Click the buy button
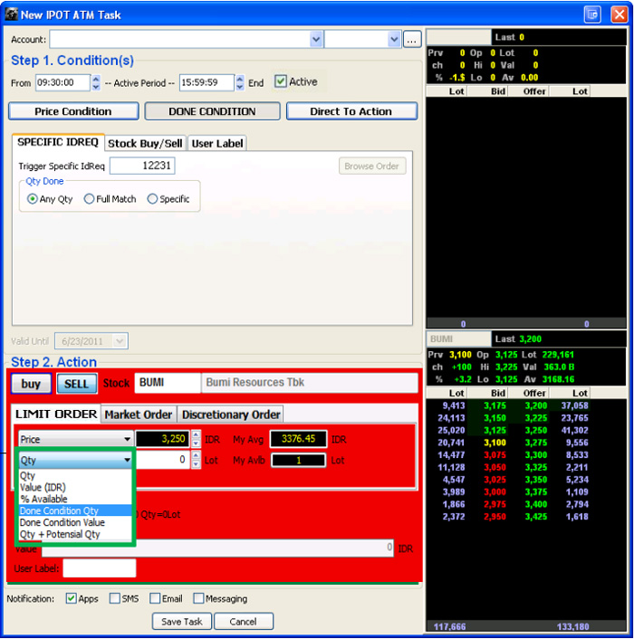 [32, 384]
